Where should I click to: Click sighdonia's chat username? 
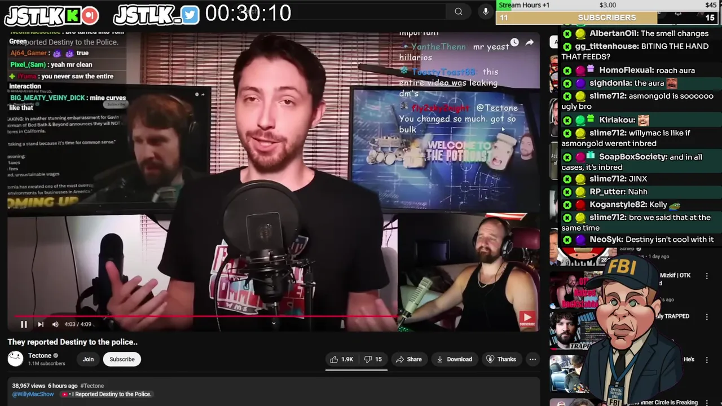tap(610, 83)
